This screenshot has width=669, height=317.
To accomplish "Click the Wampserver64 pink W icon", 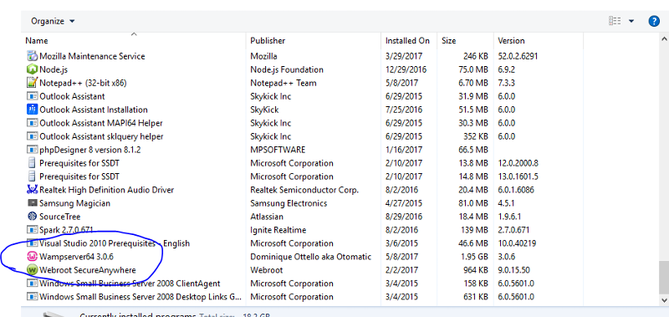I will click(32, 257).
